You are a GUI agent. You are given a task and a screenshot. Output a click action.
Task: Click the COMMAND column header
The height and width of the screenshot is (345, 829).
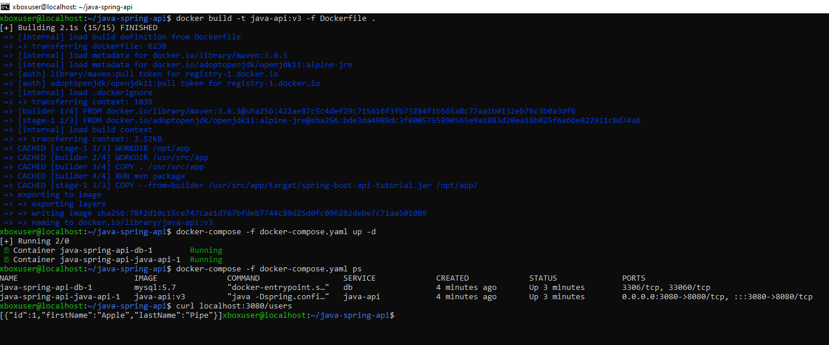[x=243, y=278]
